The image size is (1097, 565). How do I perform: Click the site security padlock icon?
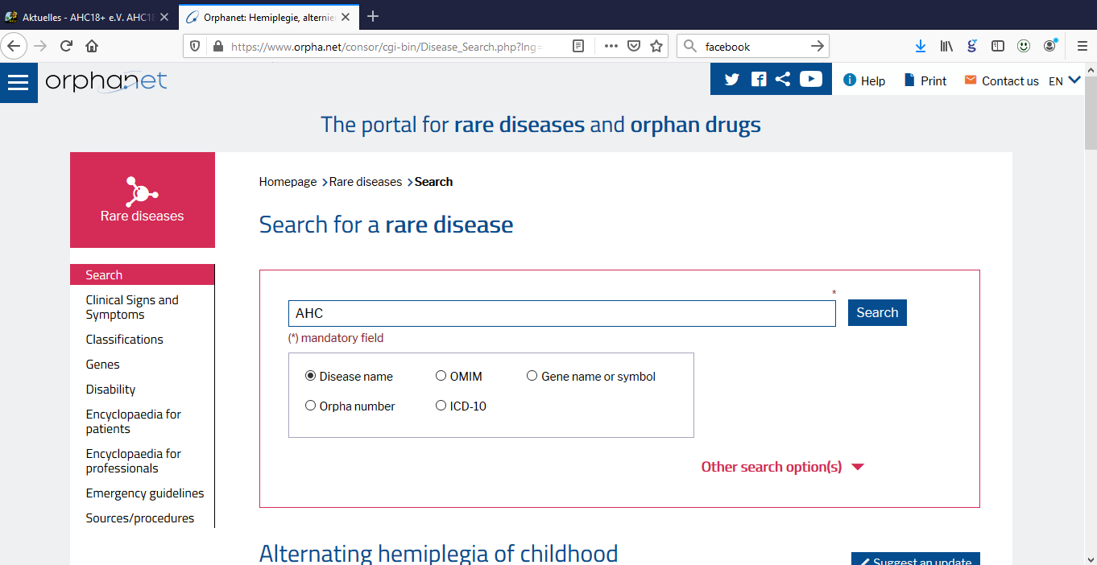coord(217,47)
